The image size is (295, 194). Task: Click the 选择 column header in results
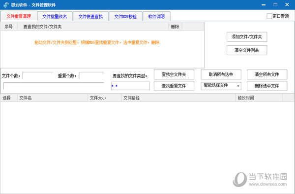[x=9, y=98]
